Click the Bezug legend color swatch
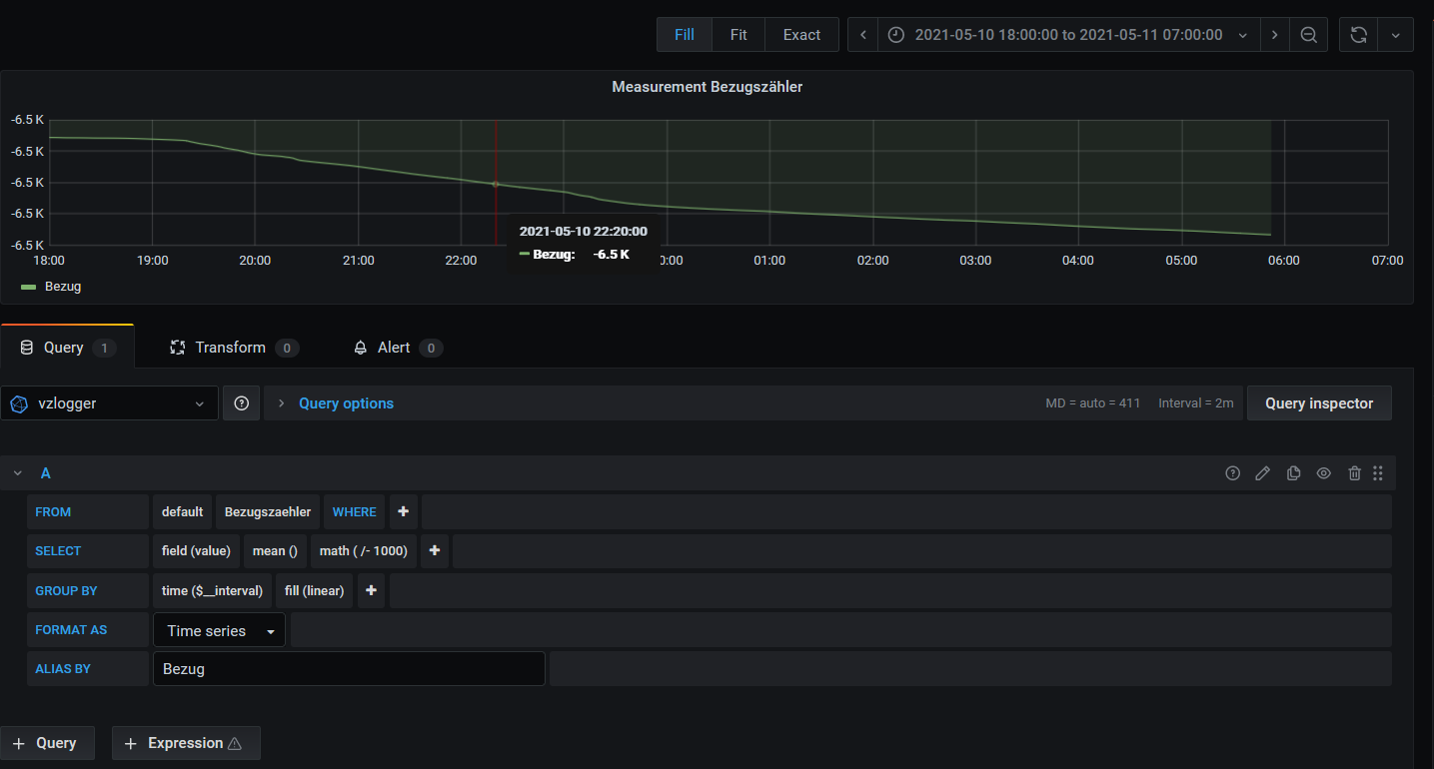 28,287
